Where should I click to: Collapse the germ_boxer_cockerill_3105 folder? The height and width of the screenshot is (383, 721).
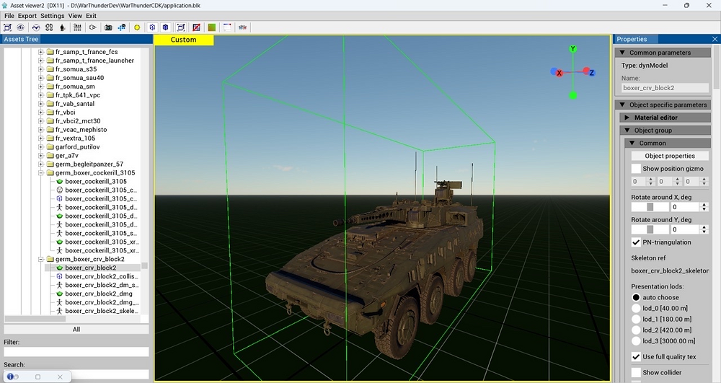41,173
